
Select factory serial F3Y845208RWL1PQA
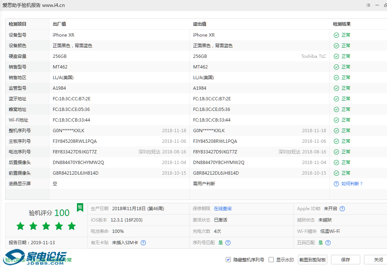click(x=75, y=141)
